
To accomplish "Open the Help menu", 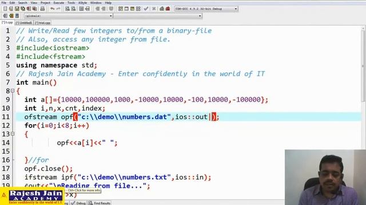I will 108,3.
